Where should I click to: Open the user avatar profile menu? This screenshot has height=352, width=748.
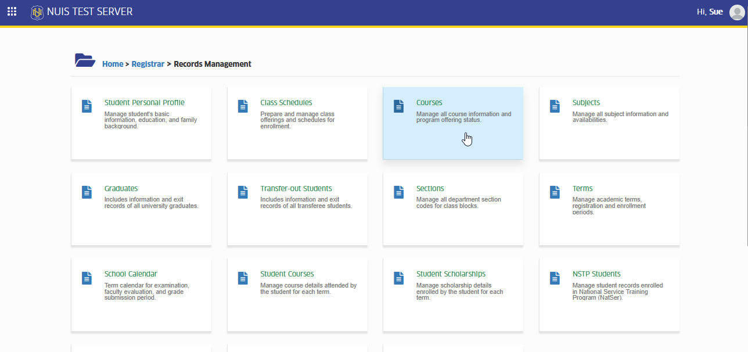pyautogui.click(x=737, y=12)
